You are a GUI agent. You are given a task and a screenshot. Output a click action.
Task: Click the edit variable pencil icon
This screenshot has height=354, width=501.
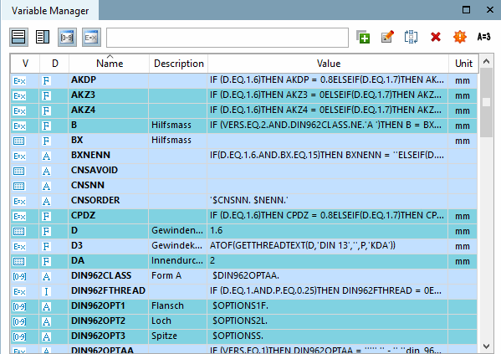coord(387,37)
